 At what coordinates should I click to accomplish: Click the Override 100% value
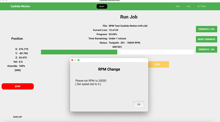[x=22, y=66]
